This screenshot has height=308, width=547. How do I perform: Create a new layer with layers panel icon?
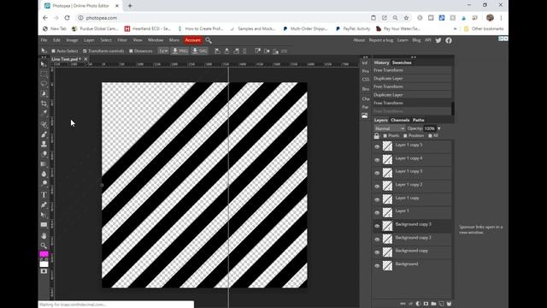click(441, 304)
